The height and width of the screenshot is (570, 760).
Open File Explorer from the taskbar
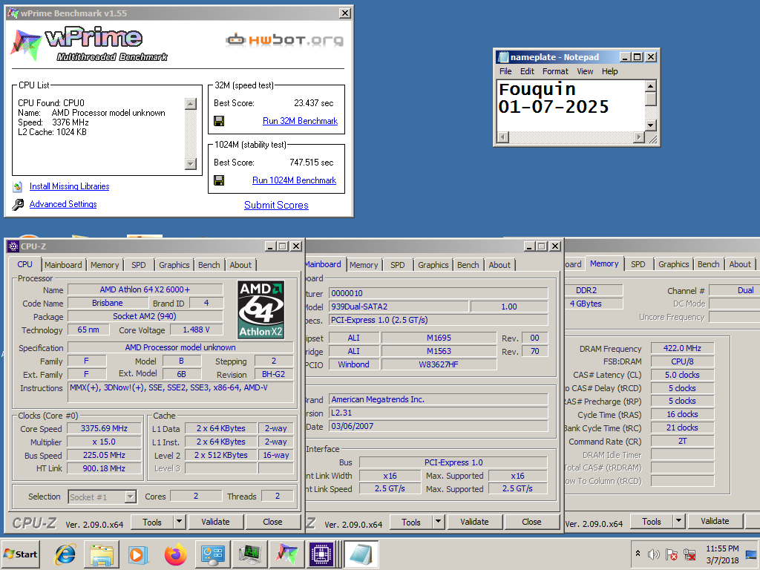coord(102,554)
